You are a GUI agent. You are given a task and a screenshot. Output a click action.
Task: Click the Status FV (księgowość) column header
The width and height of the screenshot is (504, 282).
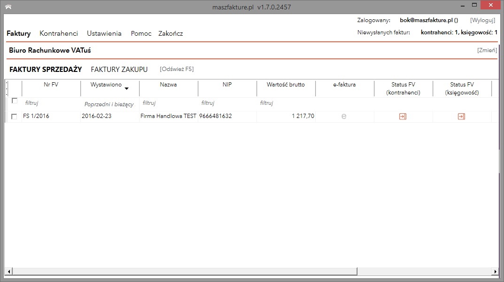(x=462, y=88)
